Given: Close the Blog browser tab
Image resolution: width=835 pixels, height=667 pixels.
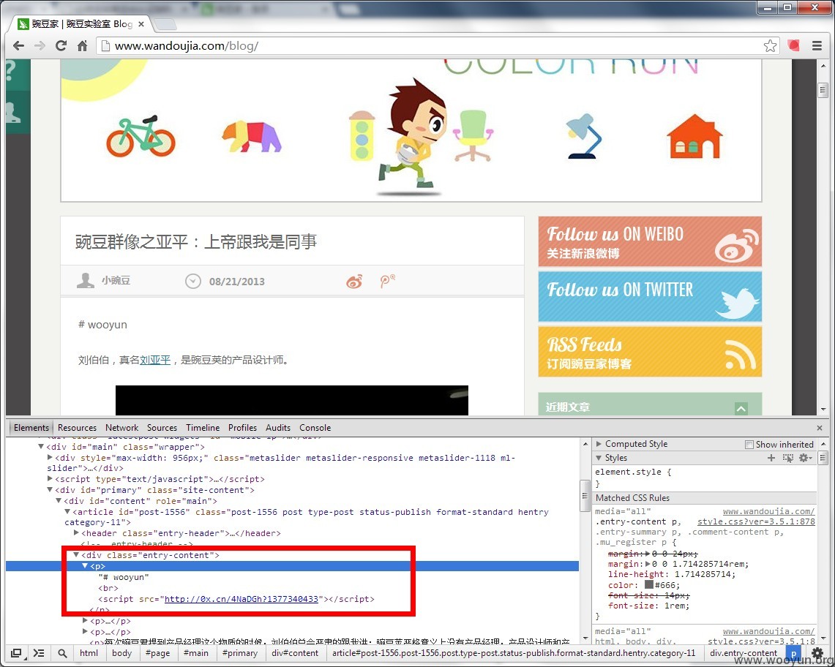Looking at the screenshot, I should pyautogui.click(x=141, y=24).
